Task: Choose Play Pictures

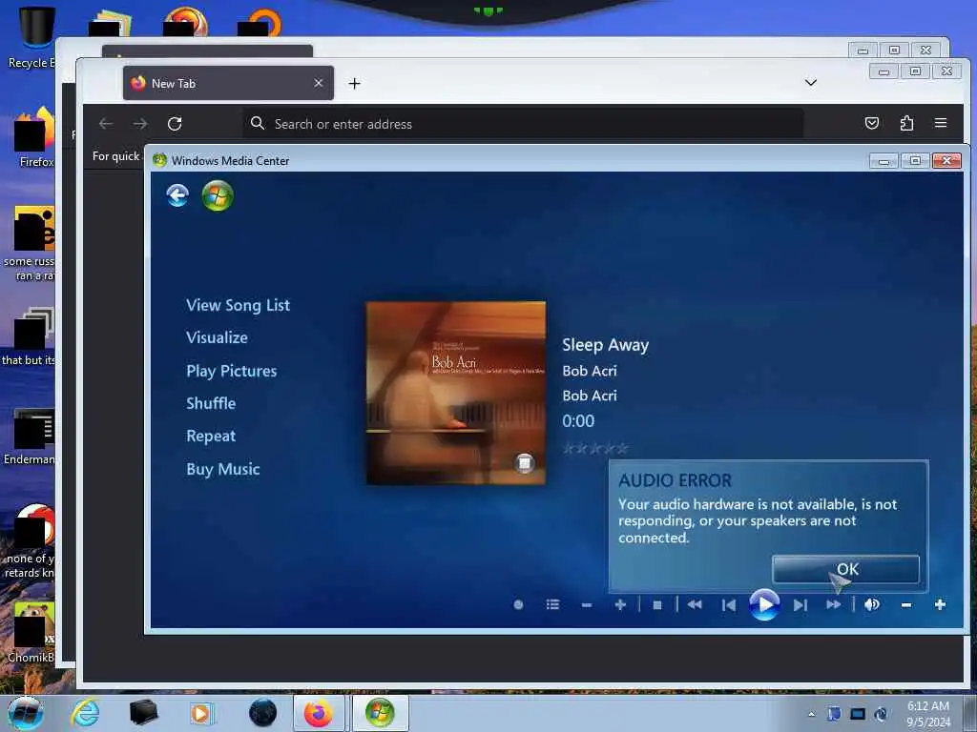Action: [x=231, y=371]
